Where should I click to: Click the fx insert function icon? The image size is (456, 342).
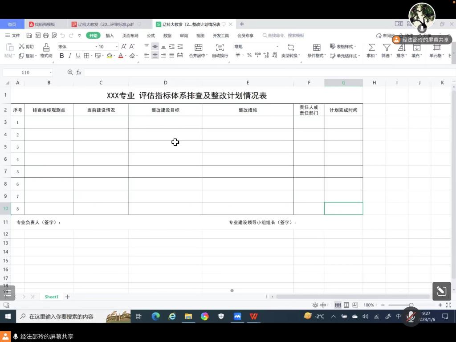pos(79,72)
